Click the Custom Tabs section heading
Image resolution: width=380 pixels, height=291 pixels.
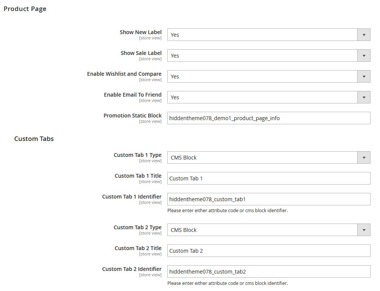point(34,139)
